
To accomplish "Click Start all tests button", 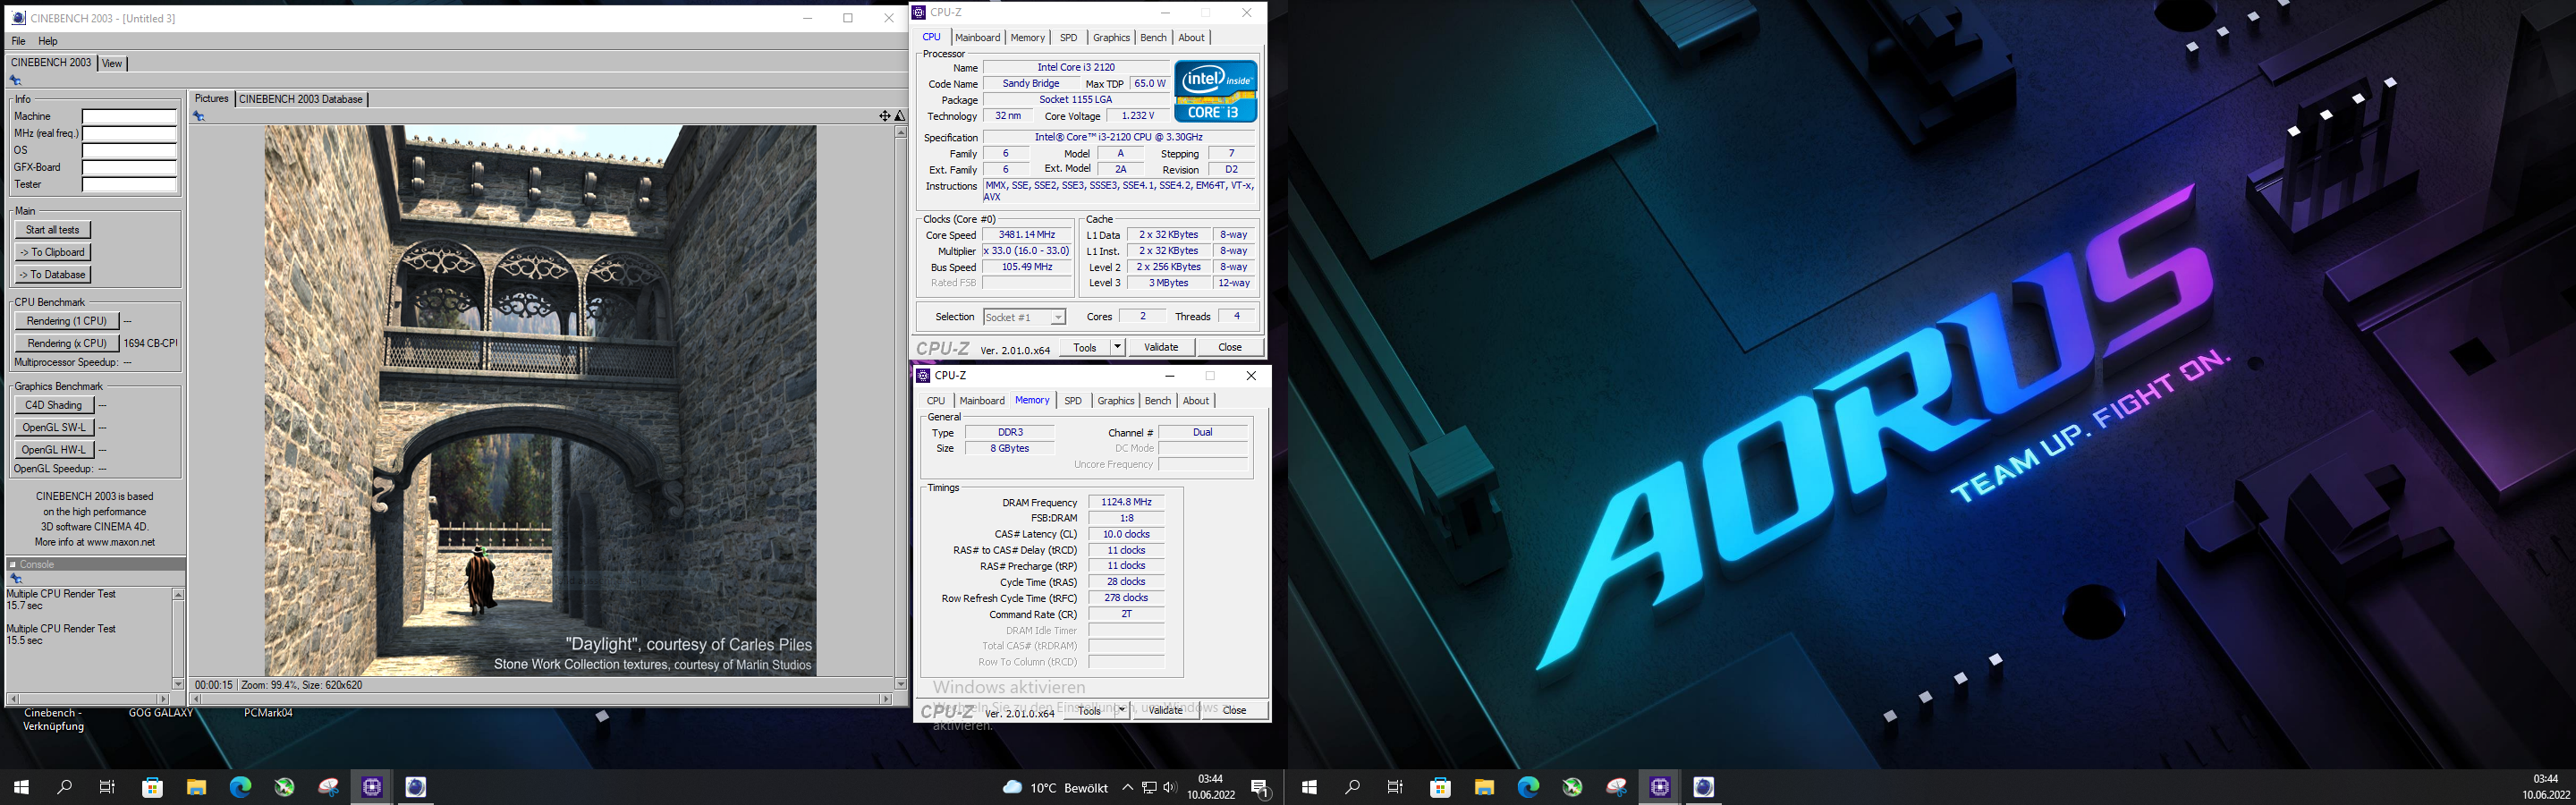I will (53, 230).
